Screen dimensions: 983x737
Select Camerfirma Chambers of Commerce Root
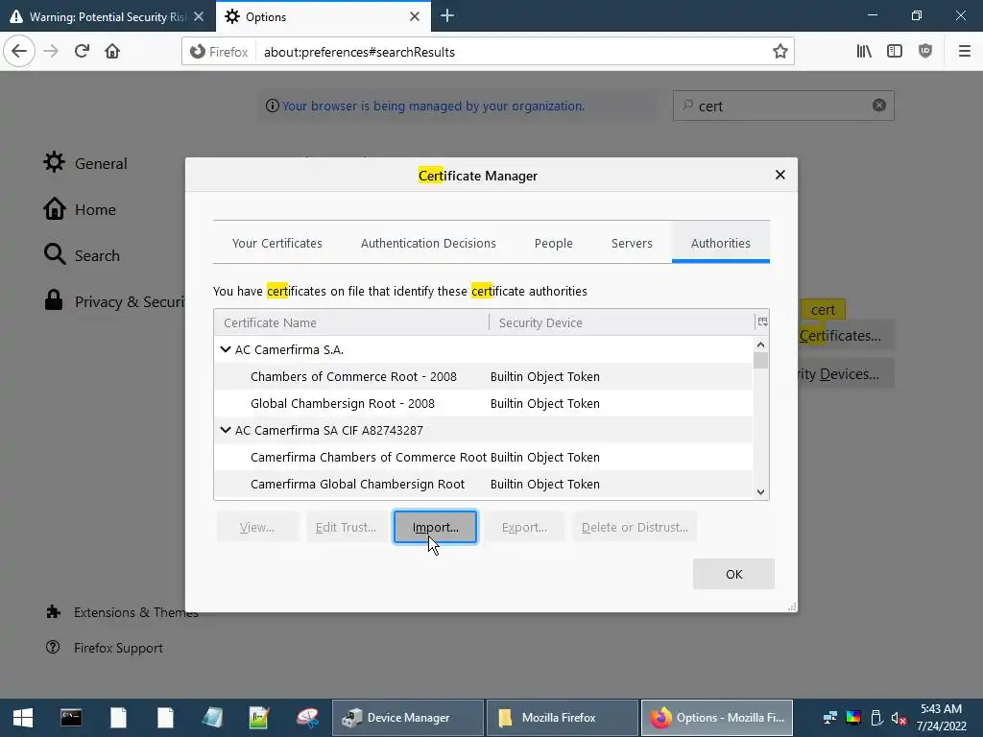click(484, 457)
